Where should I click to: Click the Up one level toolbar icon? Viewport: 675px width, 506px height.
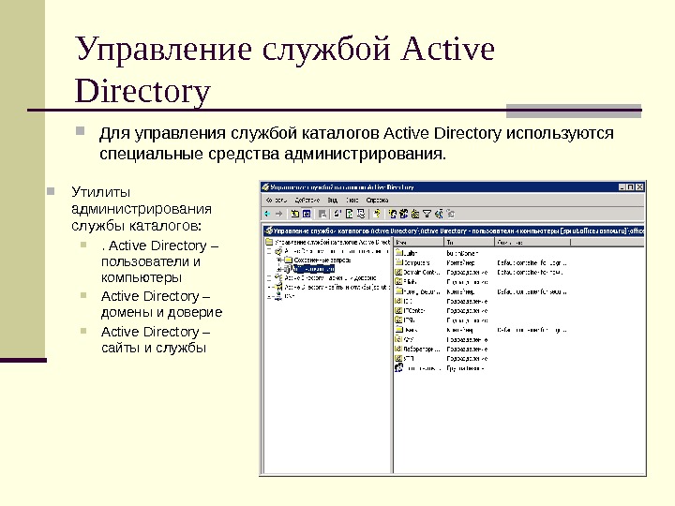(x=295, y=214)
